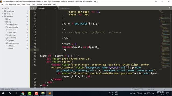The height and width of the screenshot is (96, 172).
Task: Launch Google Chrome from the taskbar
Action: tap(23, 93)
